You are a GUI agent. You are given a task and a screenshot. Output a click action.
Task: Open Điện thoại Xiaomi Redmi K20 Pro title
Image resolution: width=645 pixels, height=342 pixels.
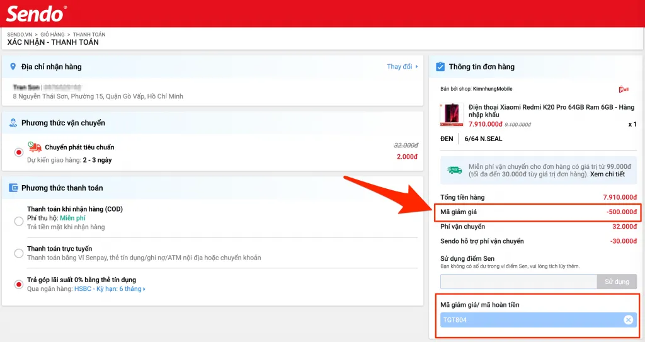[551, 111]
